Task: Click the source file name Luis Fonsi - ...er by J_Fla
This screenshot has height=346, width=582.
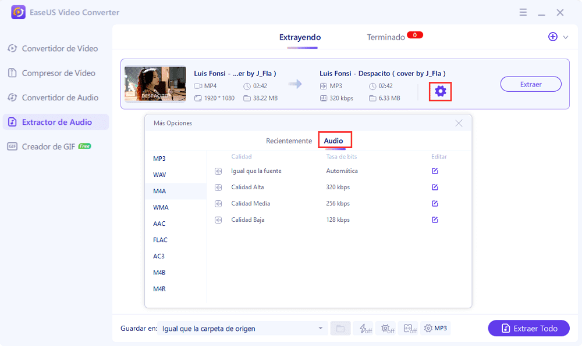Action: click(x=235, y=73)
